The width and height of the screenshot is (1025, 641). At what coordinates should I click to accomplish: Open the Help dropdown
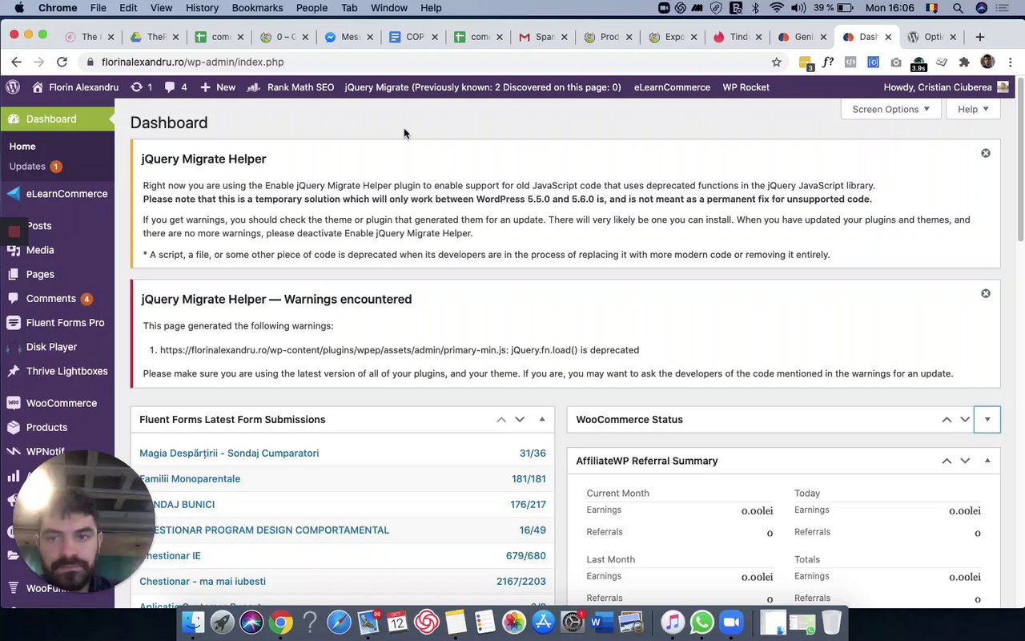(973, 109)
